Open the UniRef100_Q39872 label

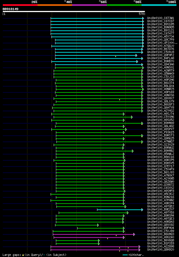click(x=161, y=185)
